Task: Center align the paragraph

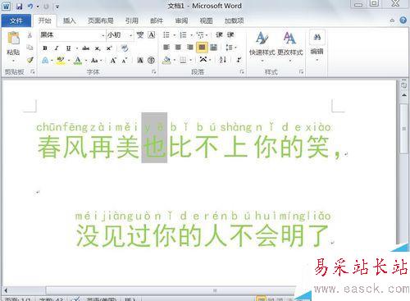Action: coord(178,48)
